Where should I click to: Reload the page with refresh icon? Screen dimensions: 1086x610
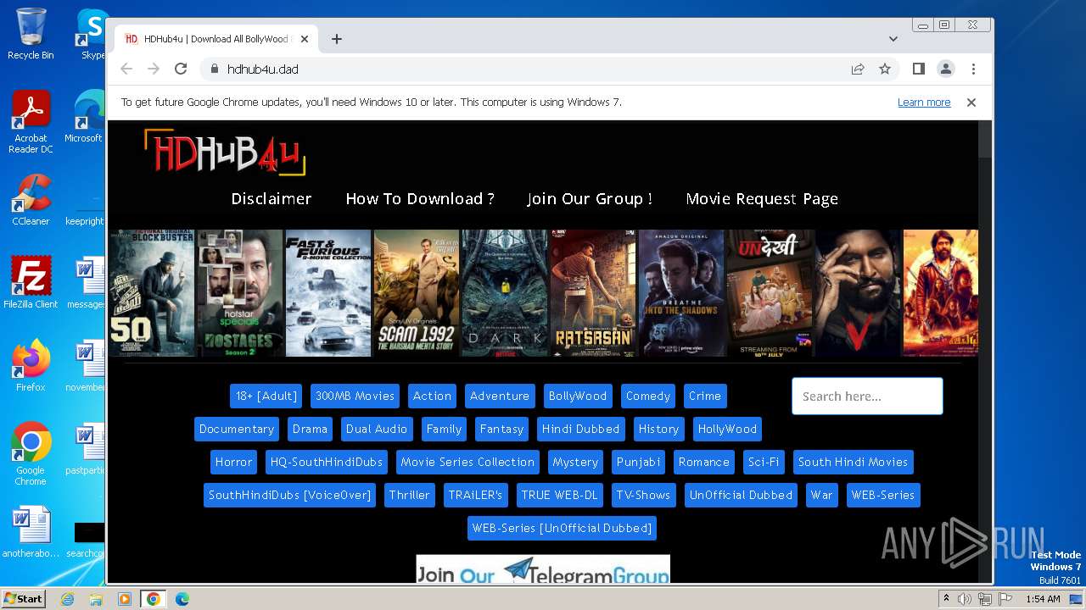(x=181, y=69)
